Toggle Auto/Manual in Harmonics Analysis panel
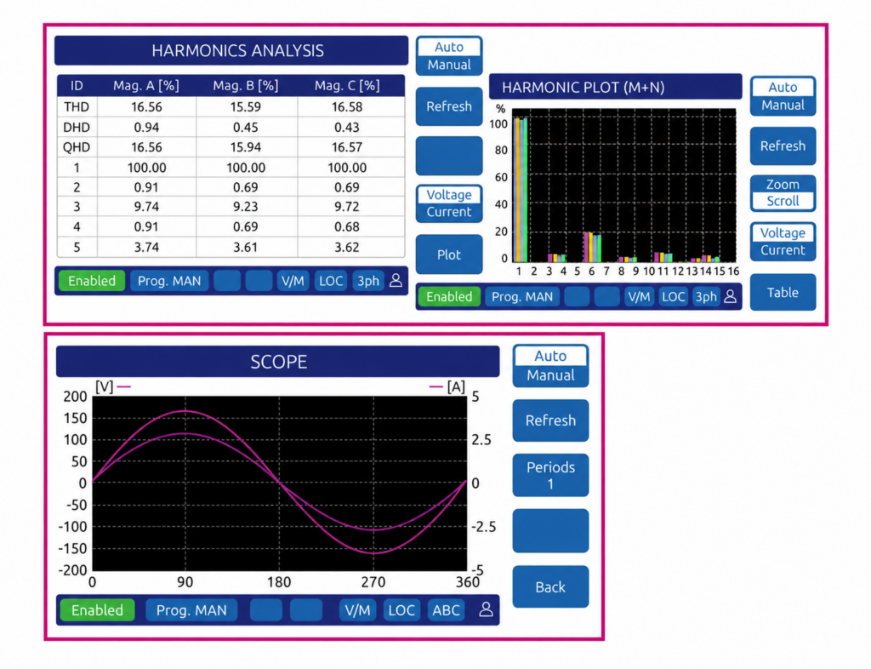This screenshot has width=871, height=669. 449,55
